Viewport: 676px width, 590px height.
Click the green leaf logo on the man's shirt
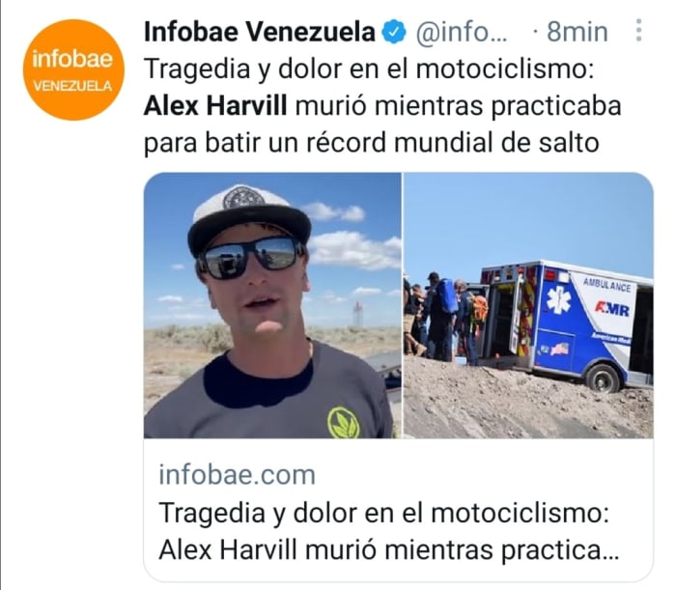[x=343, y=423]
